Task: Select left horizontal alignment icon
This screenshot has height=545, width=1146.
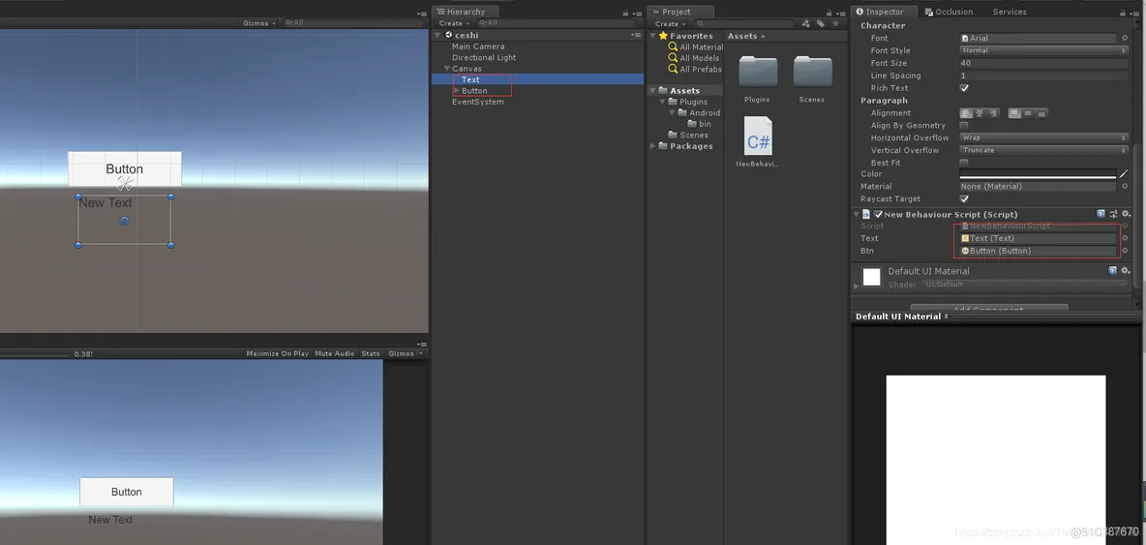Action: (x=966, y=113)
